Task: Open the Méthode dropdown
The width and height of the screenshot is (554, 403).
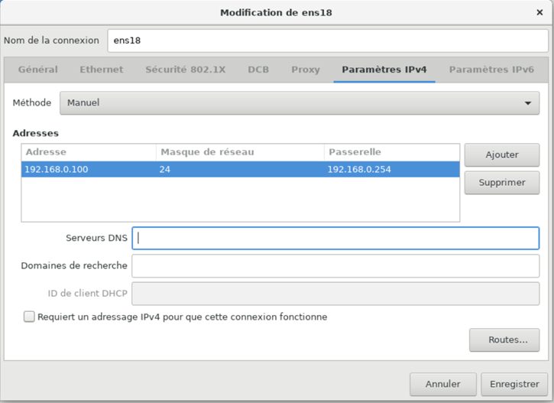Action: tap(300, 102)
